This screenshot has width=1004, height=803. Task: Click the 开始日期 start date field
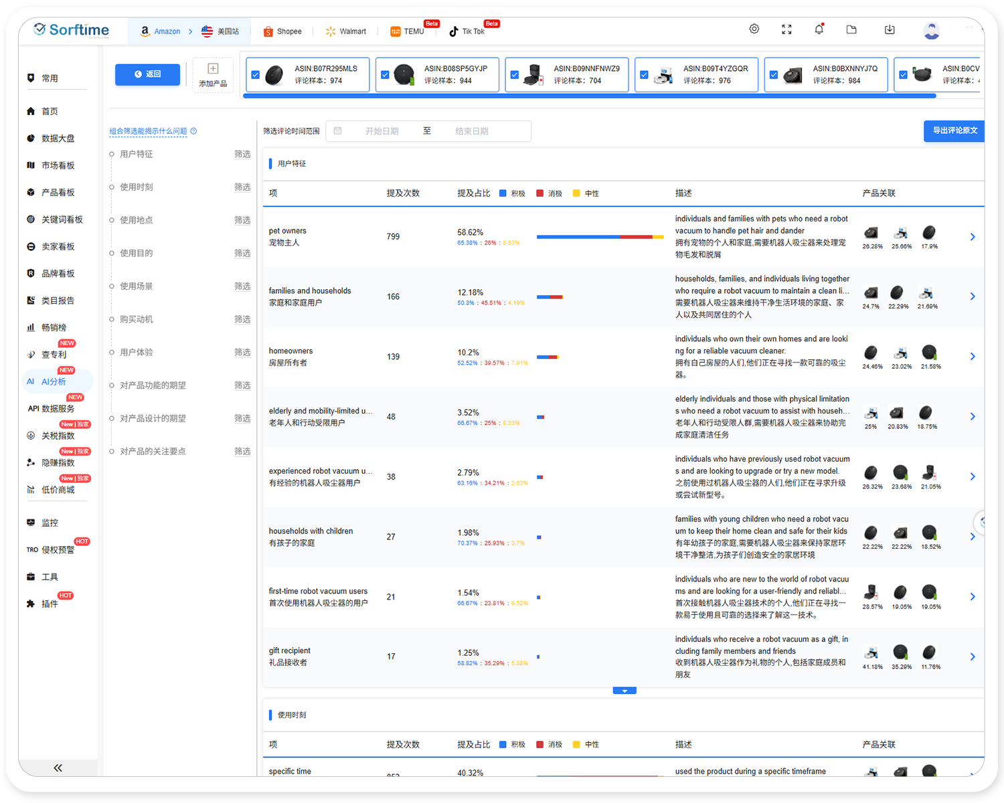coord(382,131)
